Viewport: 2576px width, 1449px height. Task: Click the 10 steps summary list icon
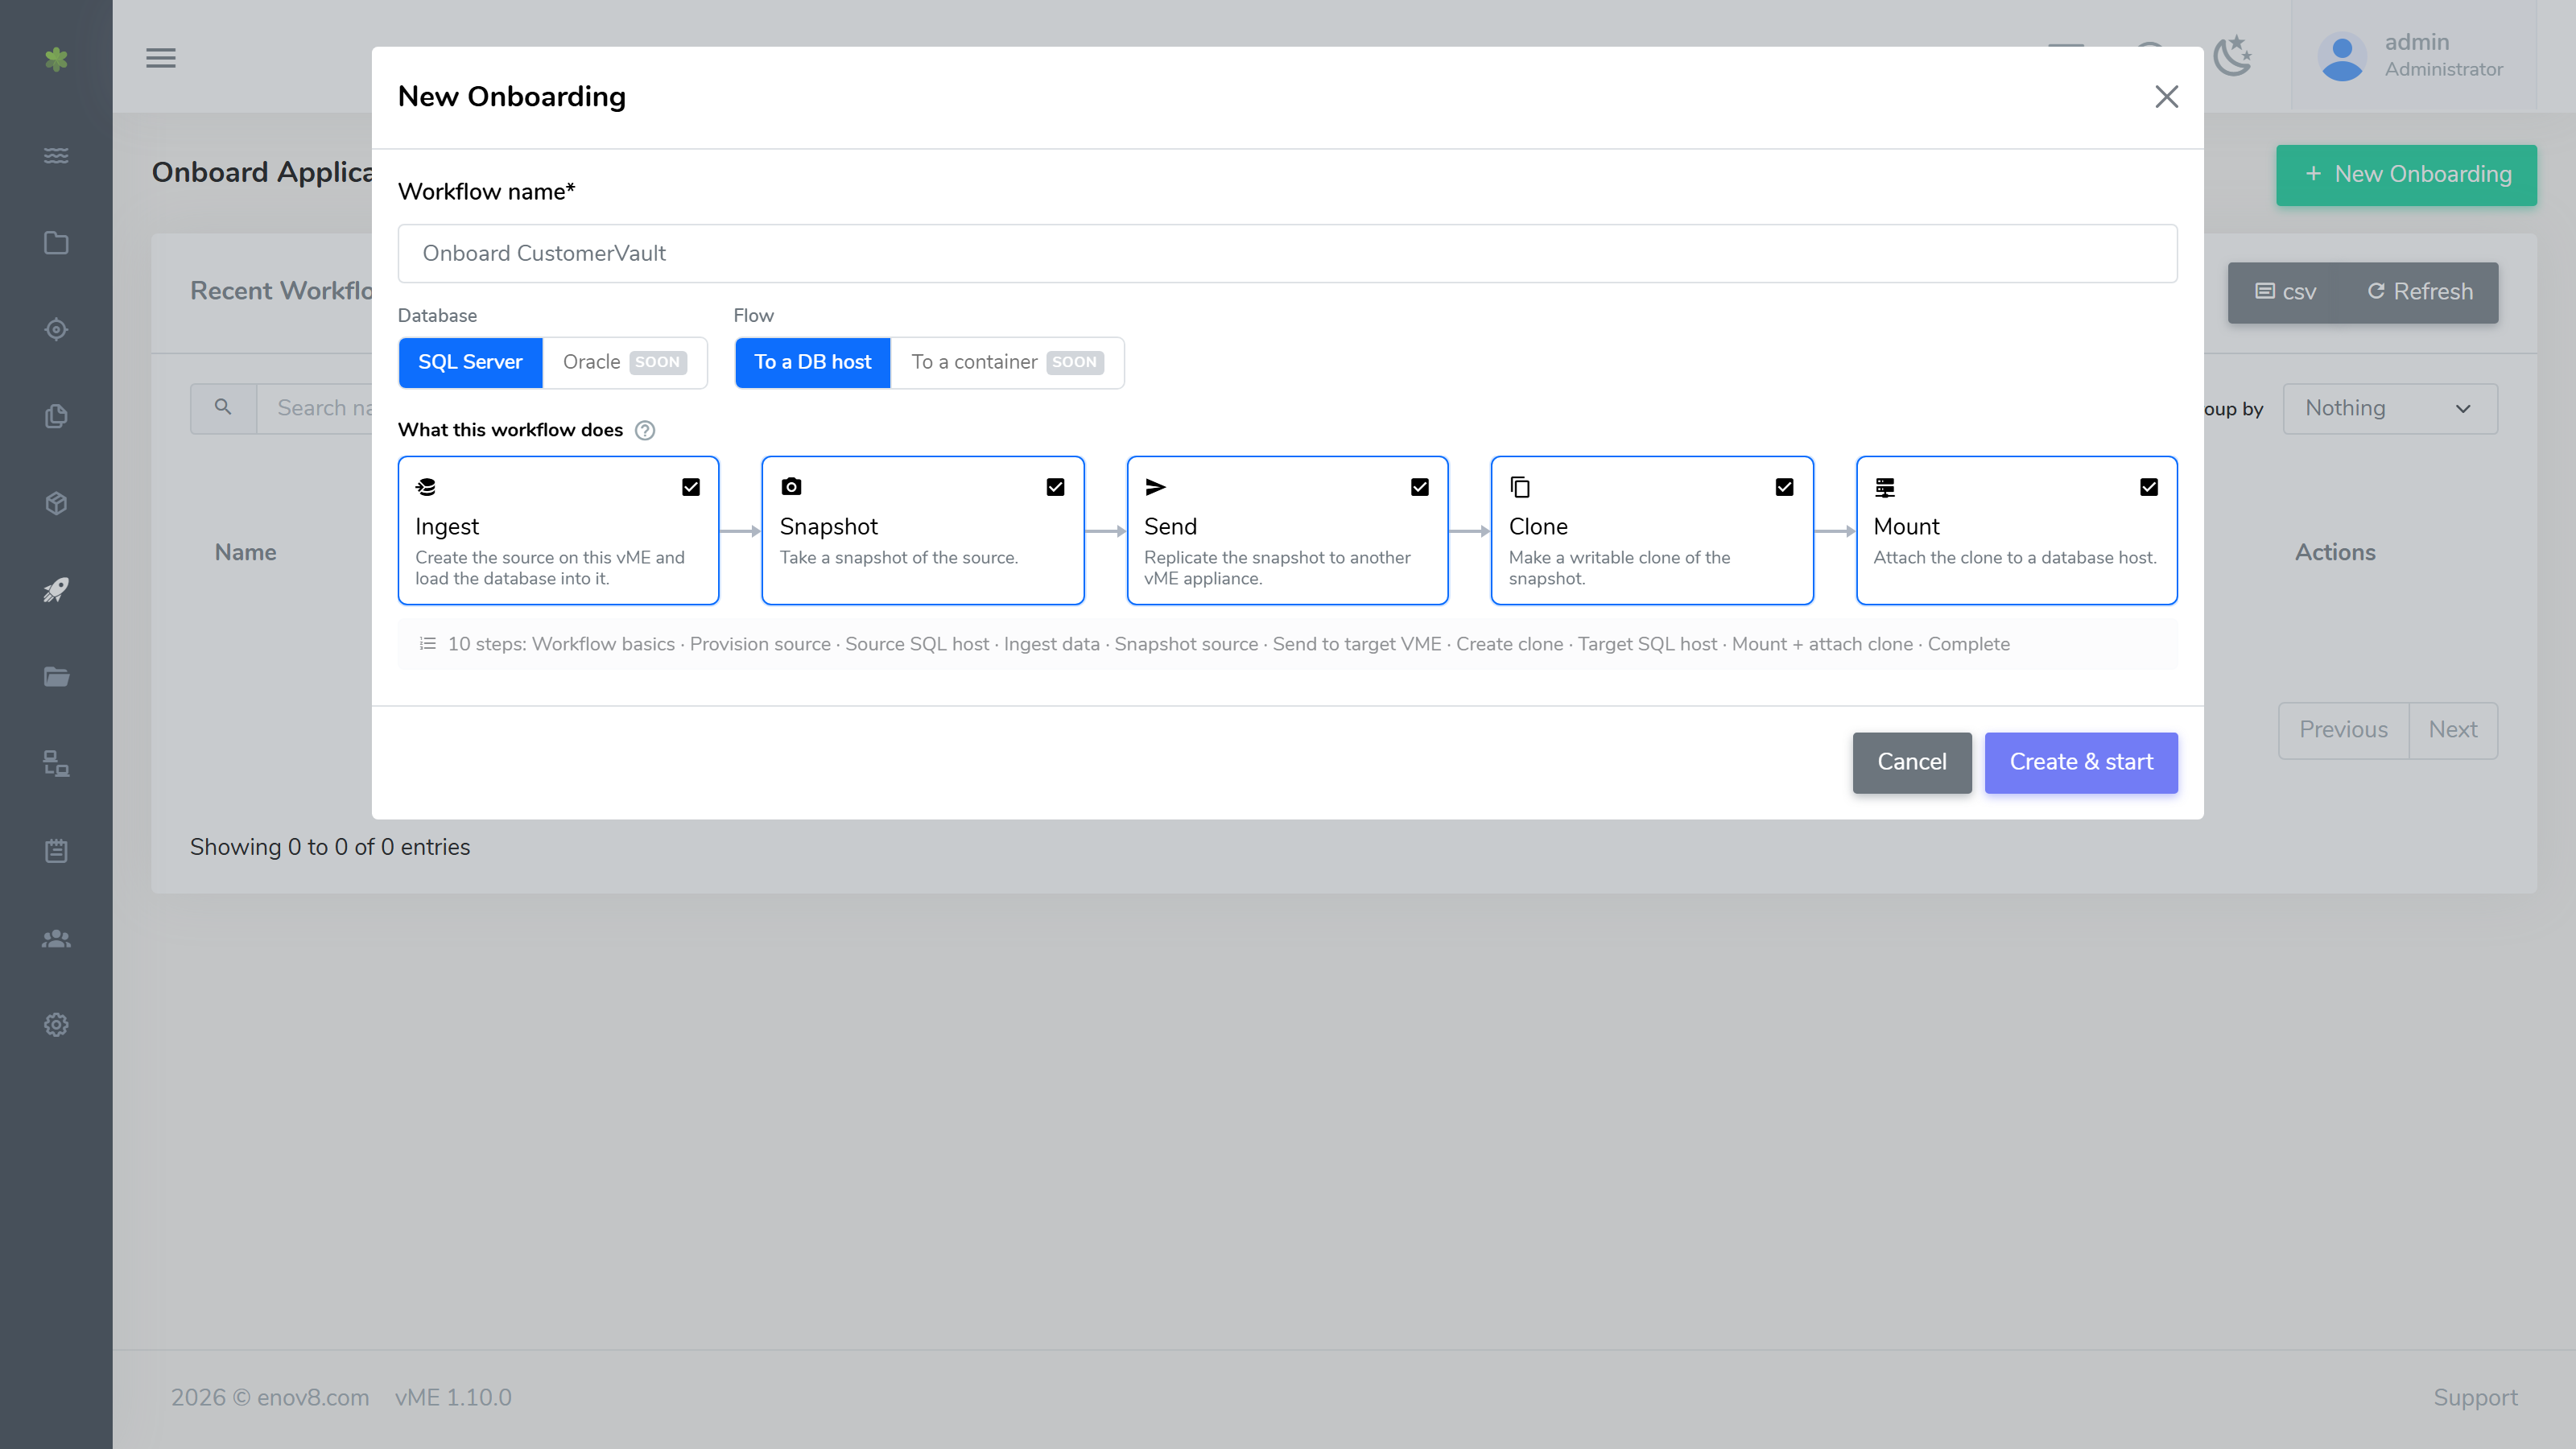(x=428, y=644)
